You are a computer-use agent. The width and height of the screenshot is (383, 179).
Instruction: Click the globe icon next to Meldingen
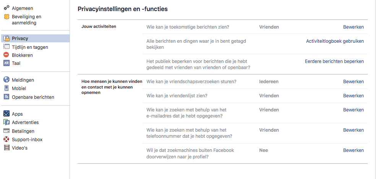tap(6, 80)
